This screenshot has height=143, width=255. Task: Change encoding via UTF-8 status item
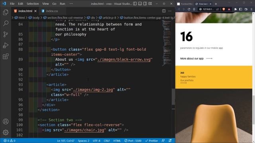pos(96,141)
